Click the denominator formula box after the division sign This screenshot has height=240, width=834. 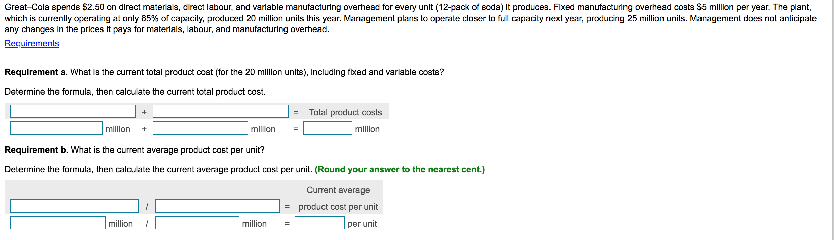217,206
